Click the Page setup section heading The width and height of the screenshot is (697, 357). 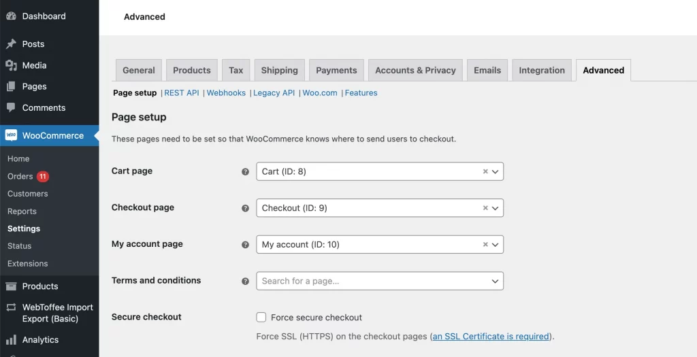pyautogui.click(x=139, y=117)
